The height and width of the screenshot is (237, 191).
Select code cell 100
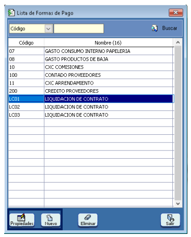pyautogui.click(x=26, y=75)
